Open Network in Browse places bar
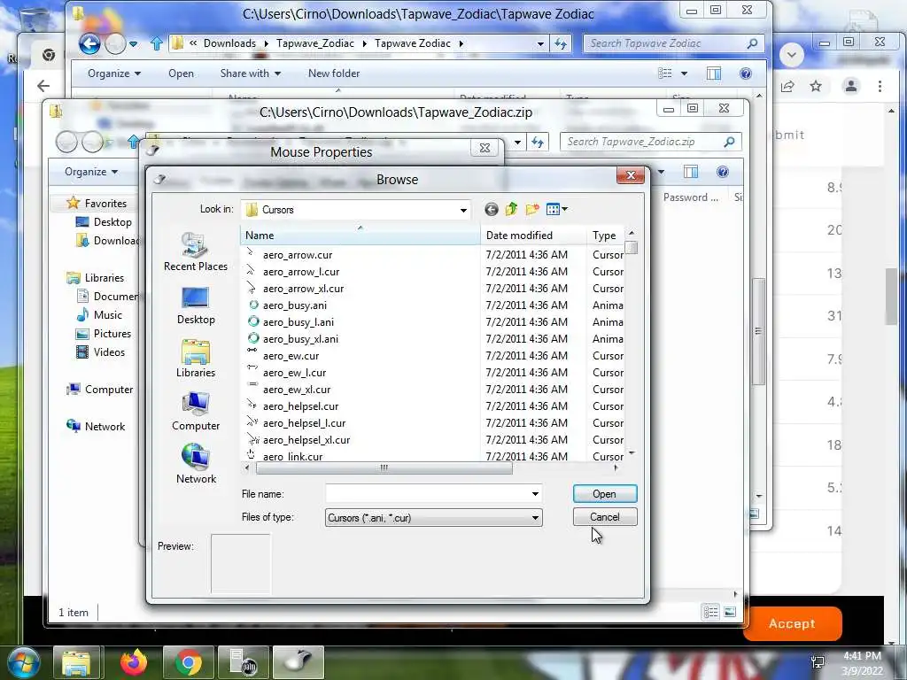Viewport: 907px width, 680px height. pos(196,464)
